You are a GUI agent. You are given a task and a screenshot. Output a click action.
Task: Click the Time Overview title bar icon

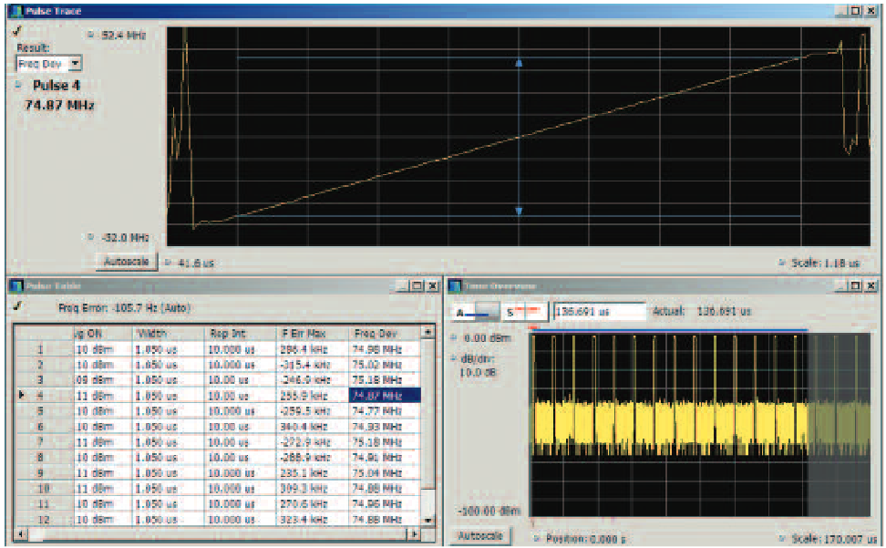pyautogui.click(x=454, y=284)
